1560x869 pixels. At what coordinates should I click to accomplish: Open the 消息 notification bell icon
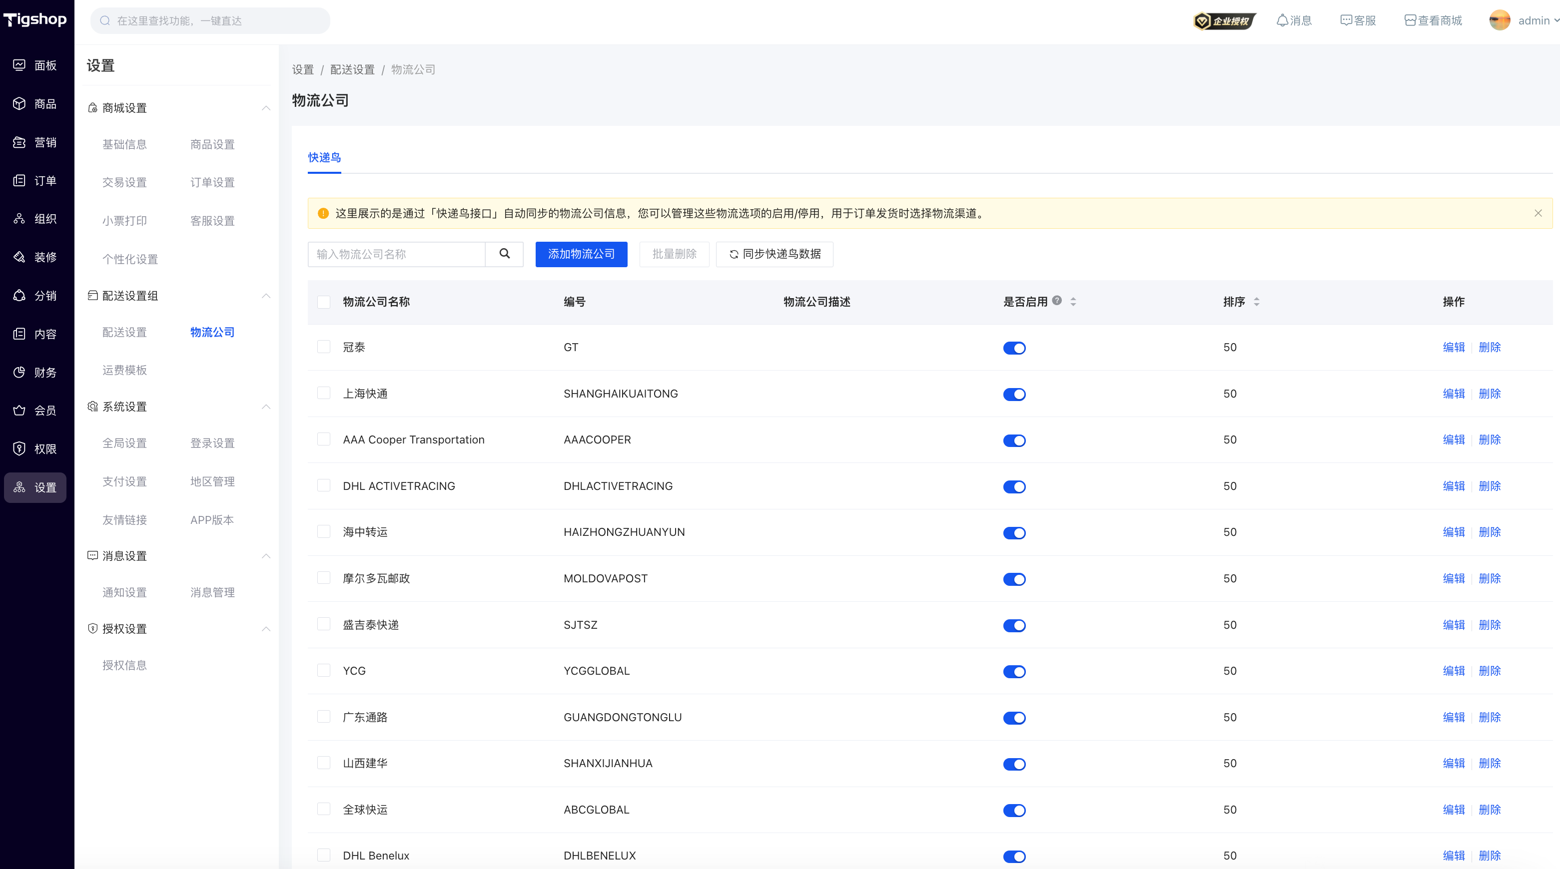tap(1282, 20)
